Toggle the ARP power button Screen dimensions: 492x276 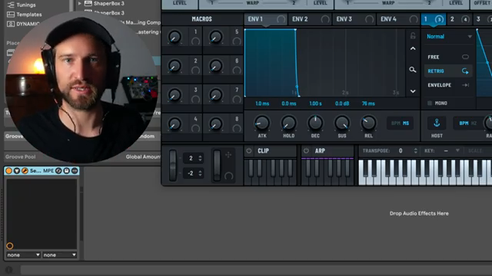[x=306, y=151]
